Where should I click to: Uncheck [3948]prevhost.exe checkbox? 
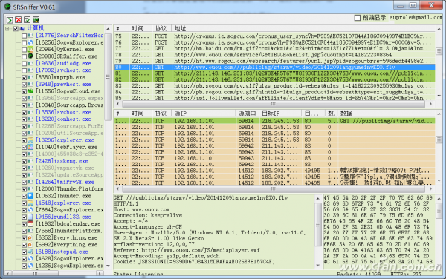pos(25,85)
